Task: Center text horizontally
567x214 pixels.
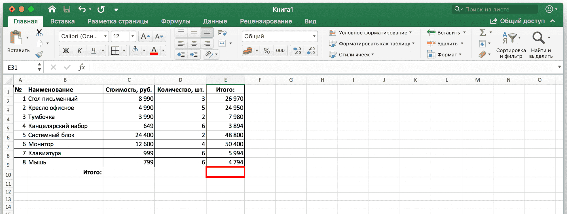Action: coord(194,43)
